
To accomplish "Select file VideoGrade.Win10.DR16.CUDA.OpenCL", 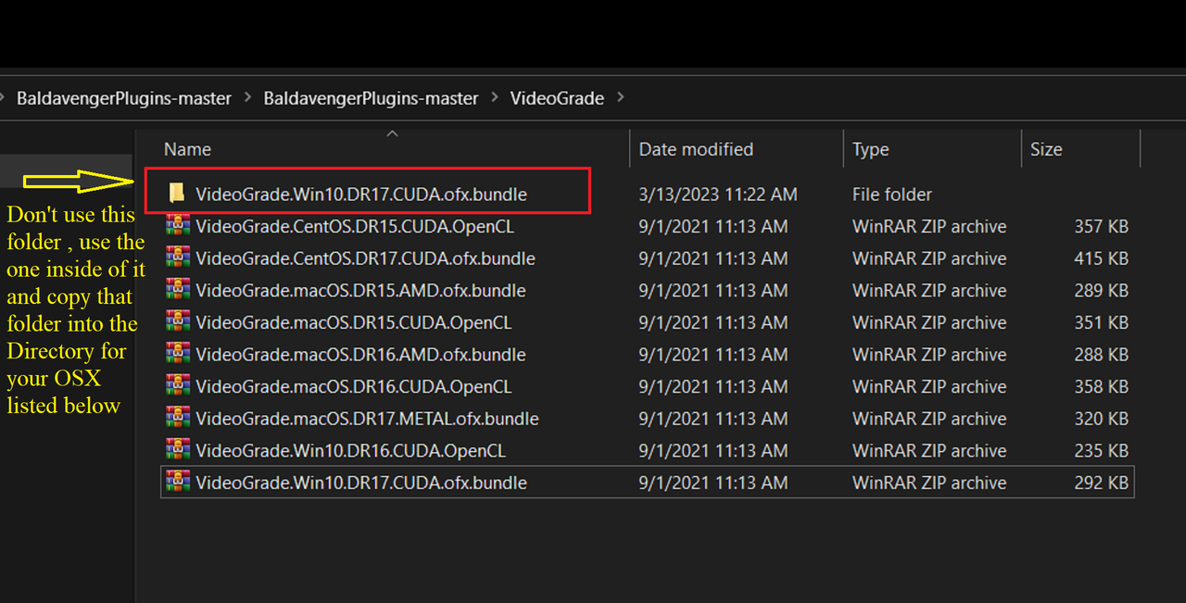I will [350, 450].
